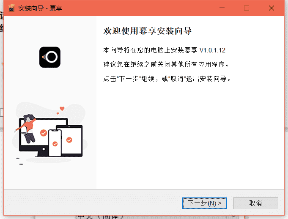The height and width of the screenshot is (219, 288).
Task: Click the disabled maximize box
Action: 247,8
